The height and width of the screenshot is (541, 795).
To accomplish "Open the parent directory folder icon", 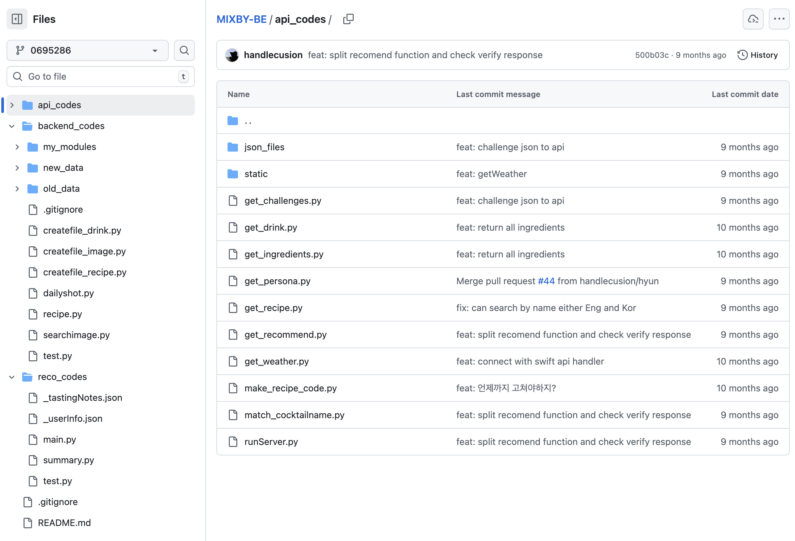I will coord(233,121).
